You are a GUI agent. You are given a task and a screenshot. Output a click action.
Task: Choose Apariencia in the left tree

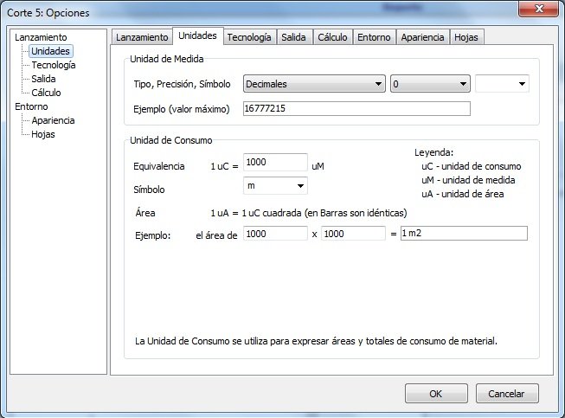pyautogui.click(x=53, y=120)
